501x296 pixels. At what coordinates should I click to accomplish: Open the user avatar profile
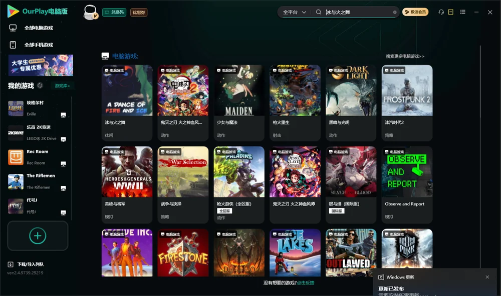90,12
